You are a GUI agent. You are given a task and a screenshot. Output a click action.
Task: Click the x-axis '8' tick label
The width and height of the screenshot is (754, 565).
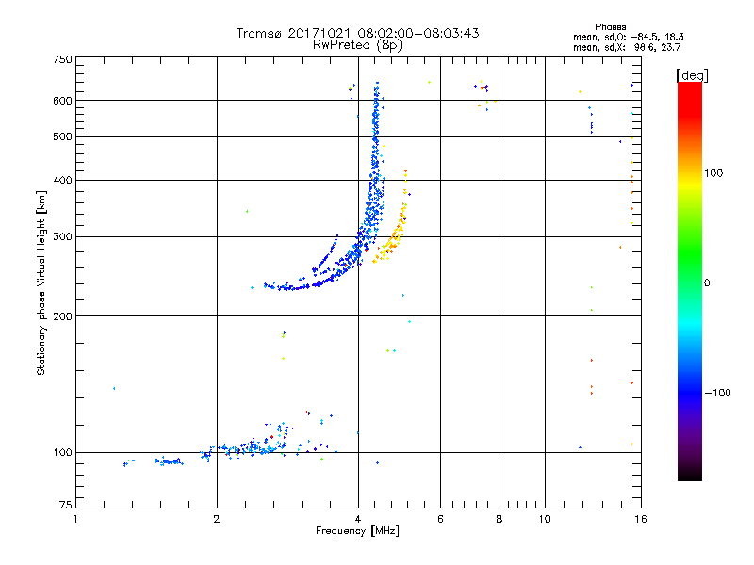500,519
